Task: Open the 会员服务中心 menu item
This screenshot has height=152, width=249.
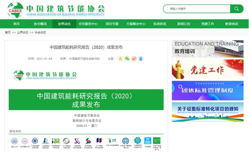Action: coord(88,24)
